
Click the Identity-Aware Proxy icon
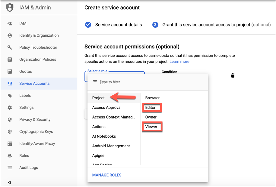click(x=10, y=144)
